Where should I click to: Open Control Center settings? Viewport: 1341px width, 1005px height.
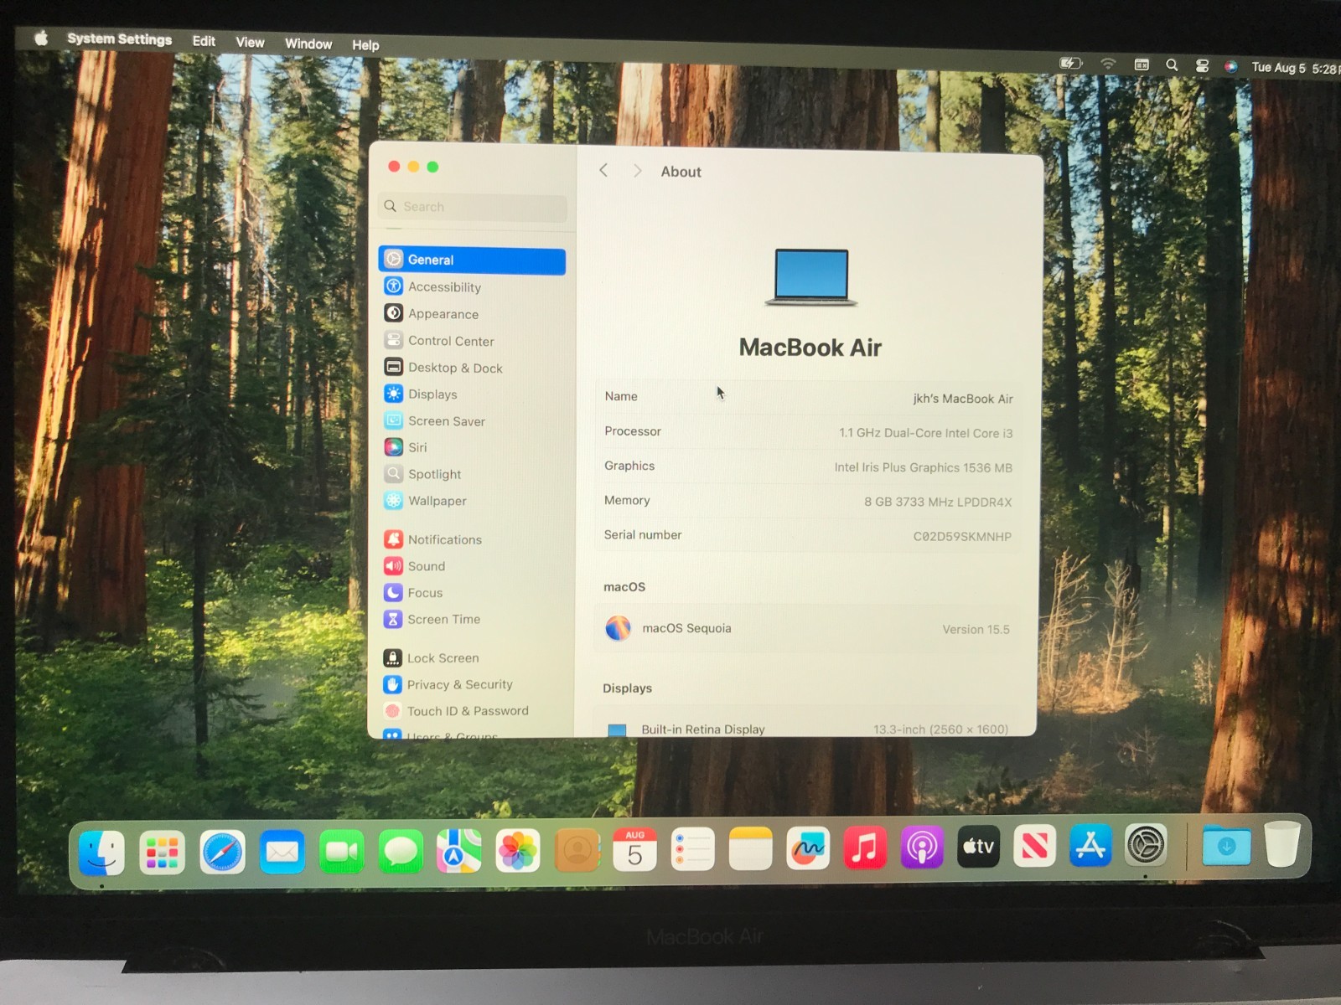coord(450,341)
